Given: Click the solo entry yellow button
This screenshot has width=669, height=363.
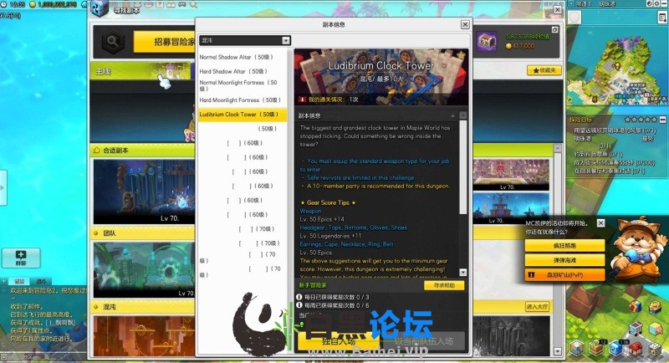Looking at the screenshot, I should (x=339, y=341).
